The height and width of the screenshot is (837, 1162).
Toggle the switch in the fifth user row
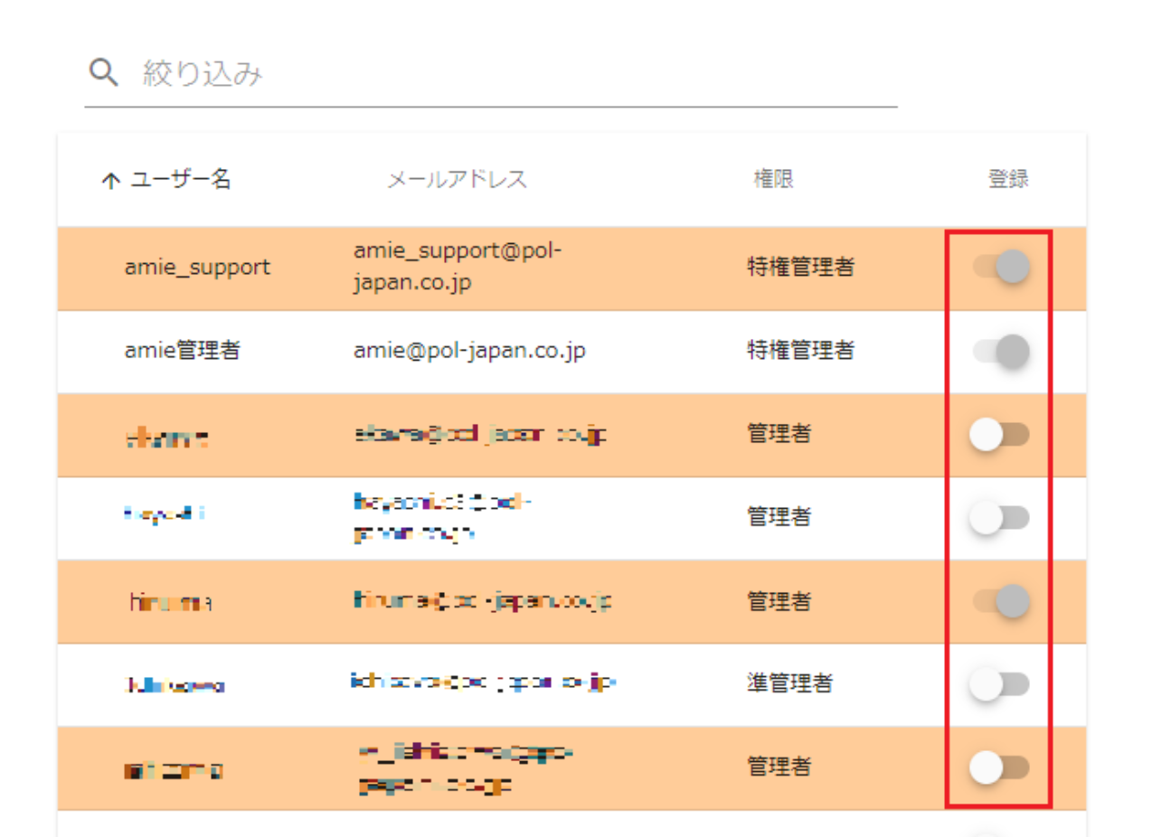click(x=1000, y=601)
